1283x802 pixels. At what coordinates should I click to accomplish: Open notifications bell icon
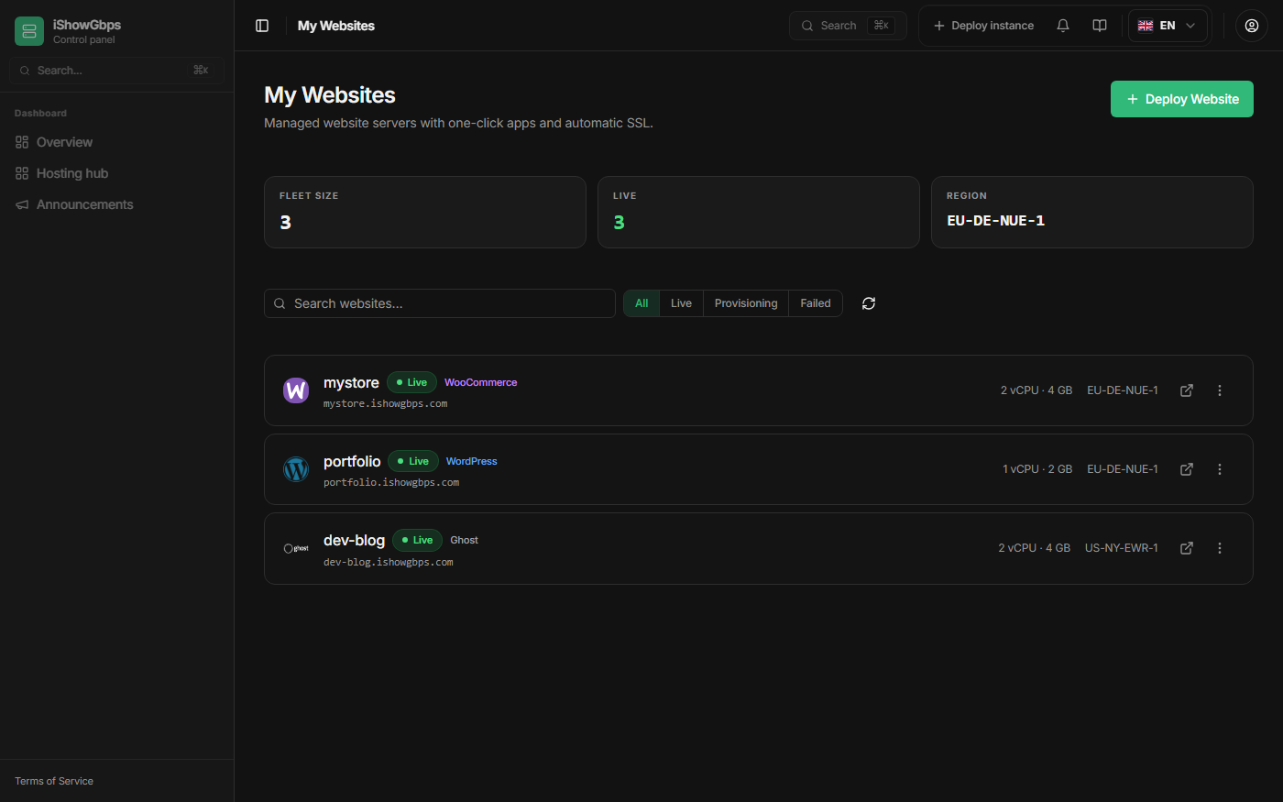tap(1063, 26)
